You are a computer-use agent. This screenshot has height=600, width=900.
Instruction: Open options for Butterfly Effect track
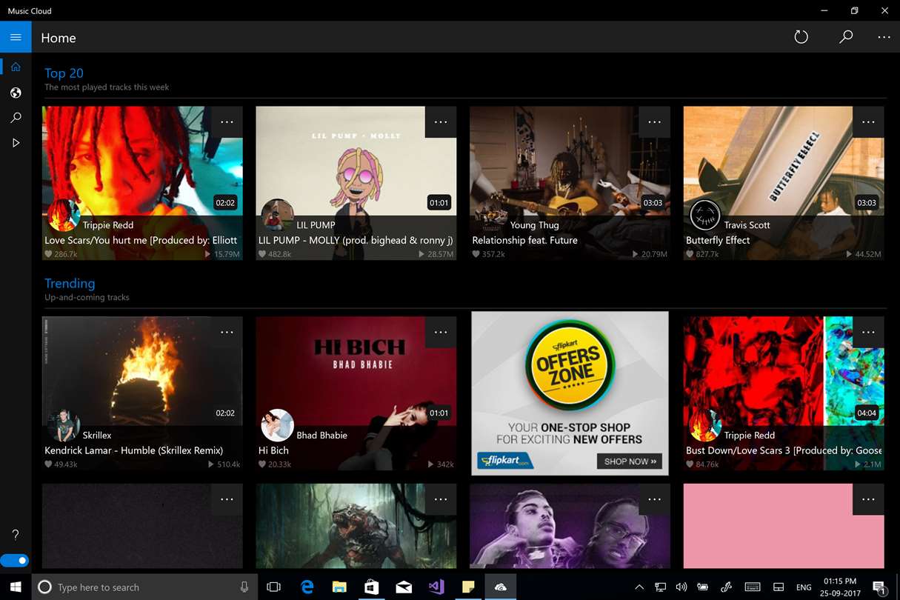tap(868, 121)
